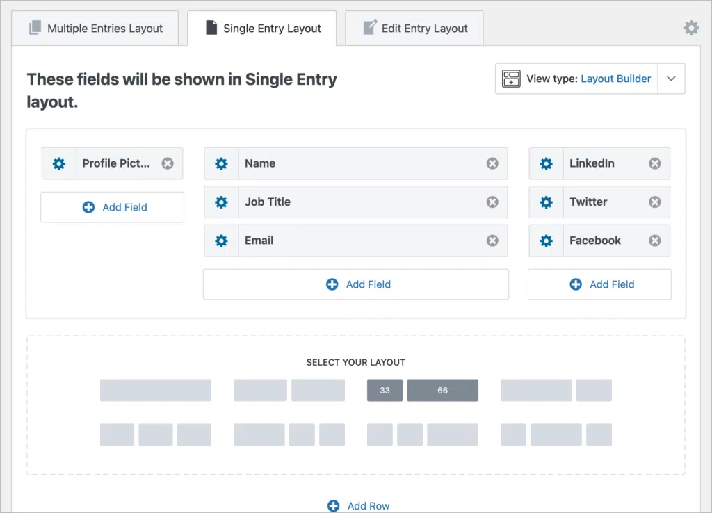Open the Edit Entry Layout tab

[414, 28]
